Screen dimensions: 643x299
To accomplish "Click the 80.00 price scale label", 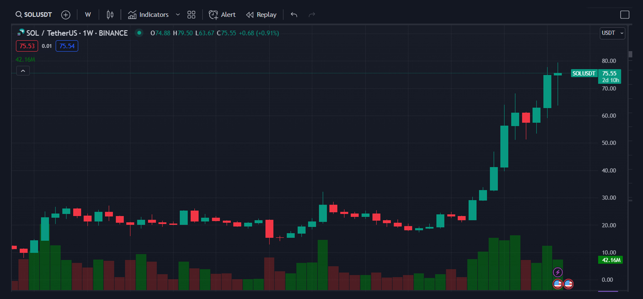I will point(609,61).
